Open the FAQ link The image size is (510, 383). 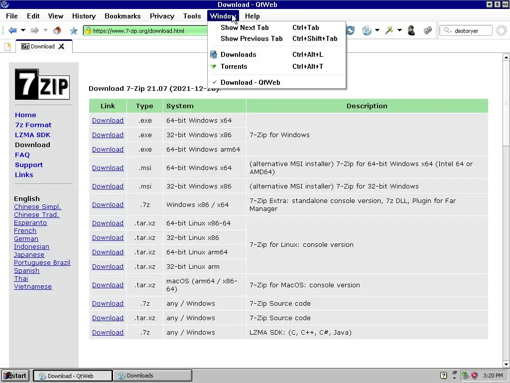(x=22, y=155)
